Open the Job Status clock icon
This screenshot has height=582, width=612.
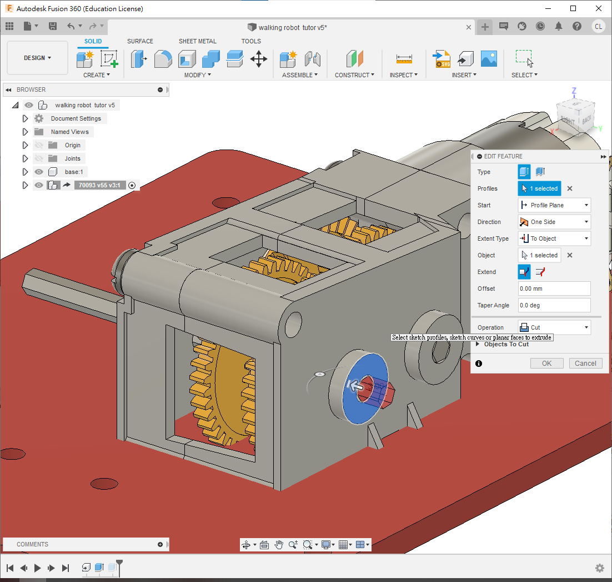point(540,26)
